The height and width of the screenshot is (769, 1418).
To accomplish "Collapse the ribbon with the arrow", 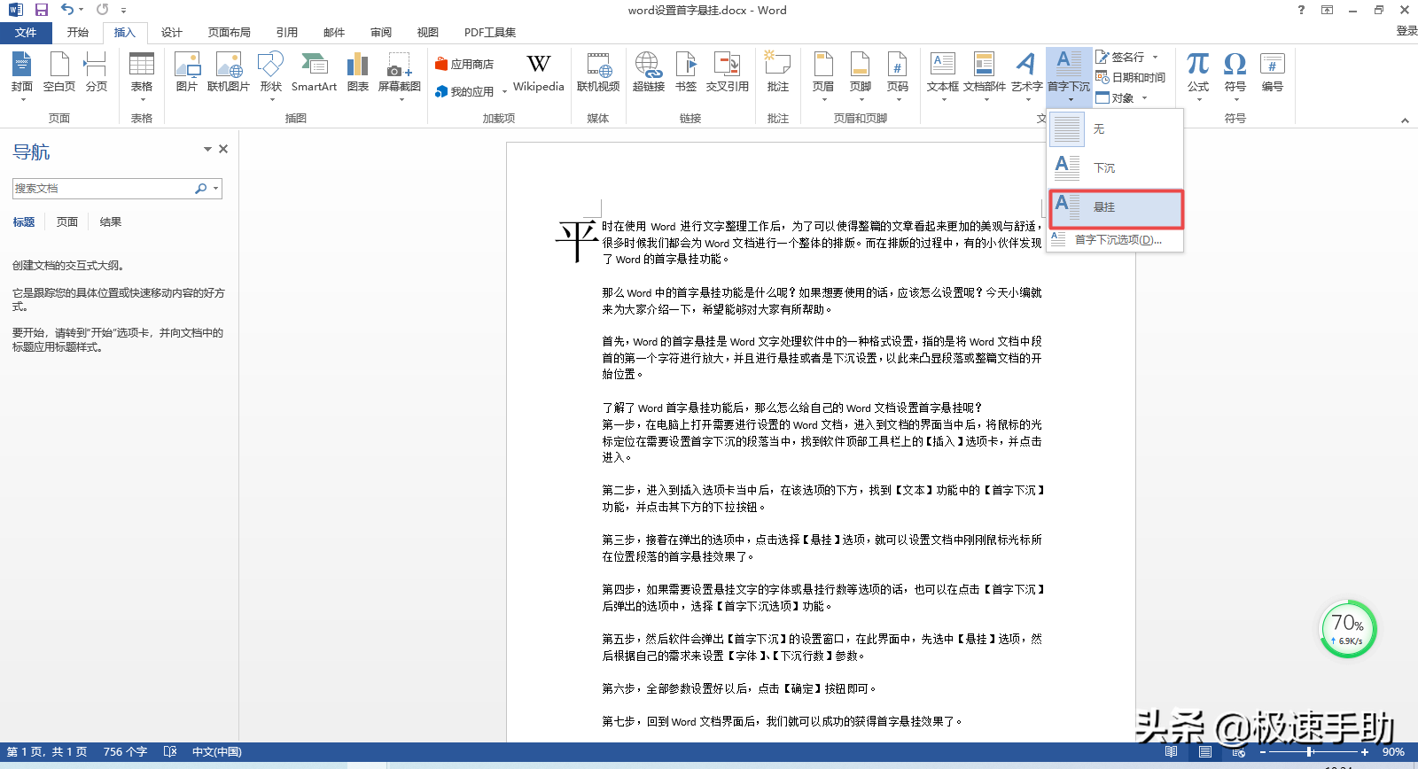I will (x=1405, y=120).
